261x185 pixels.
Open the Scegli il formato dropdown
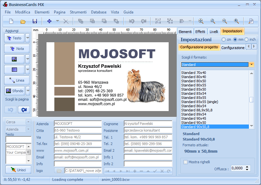[x=251, y=64]
